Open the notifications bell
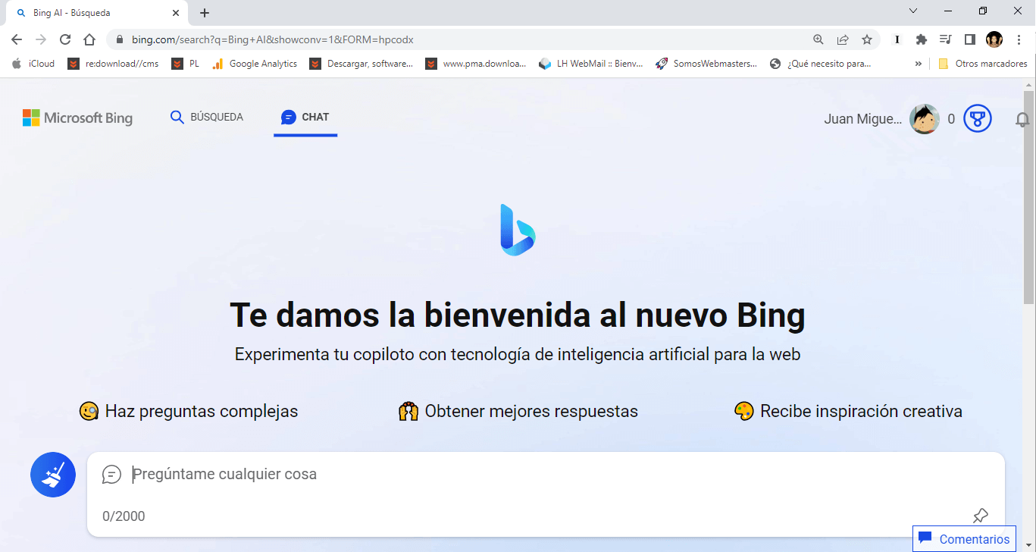 coord(1022,119)
